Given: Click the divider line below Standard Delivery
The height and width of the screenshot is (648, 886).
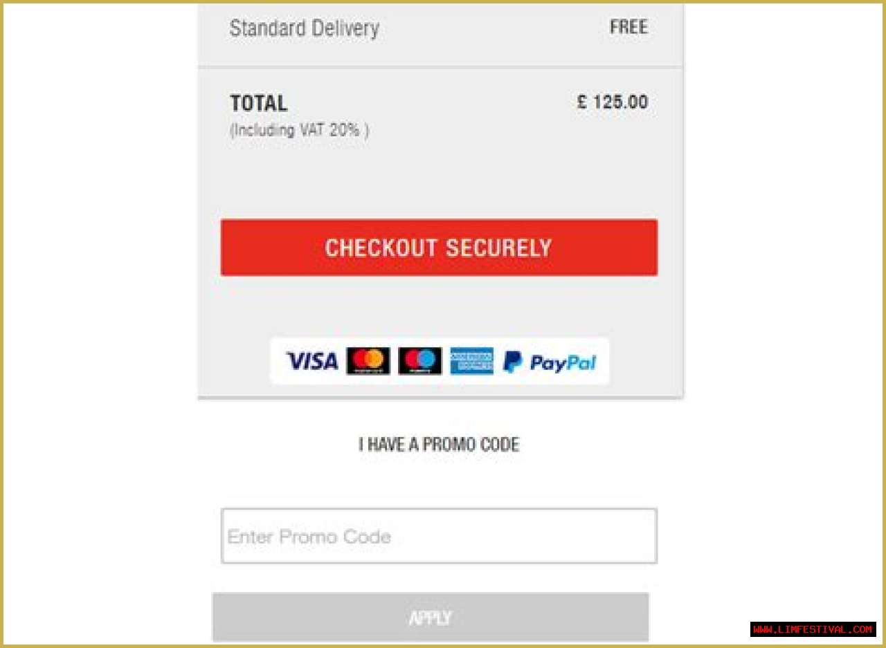Looking at the screenshot, I should tap(440, 67).
